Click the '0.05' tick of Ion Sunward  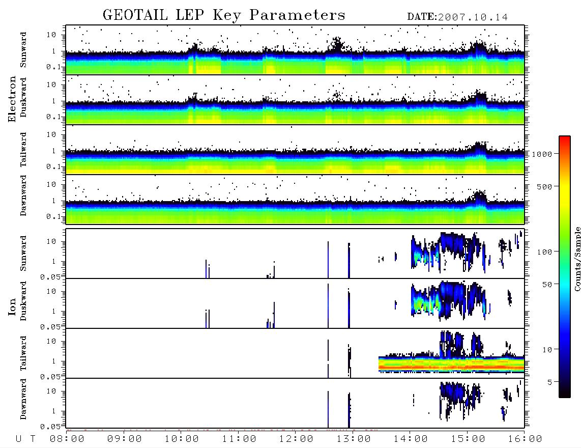click(x=50, y=277)
